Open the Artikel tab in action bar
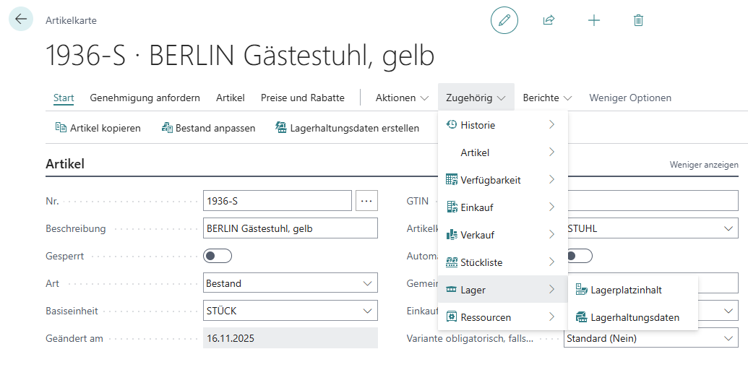 pos(231,98)
